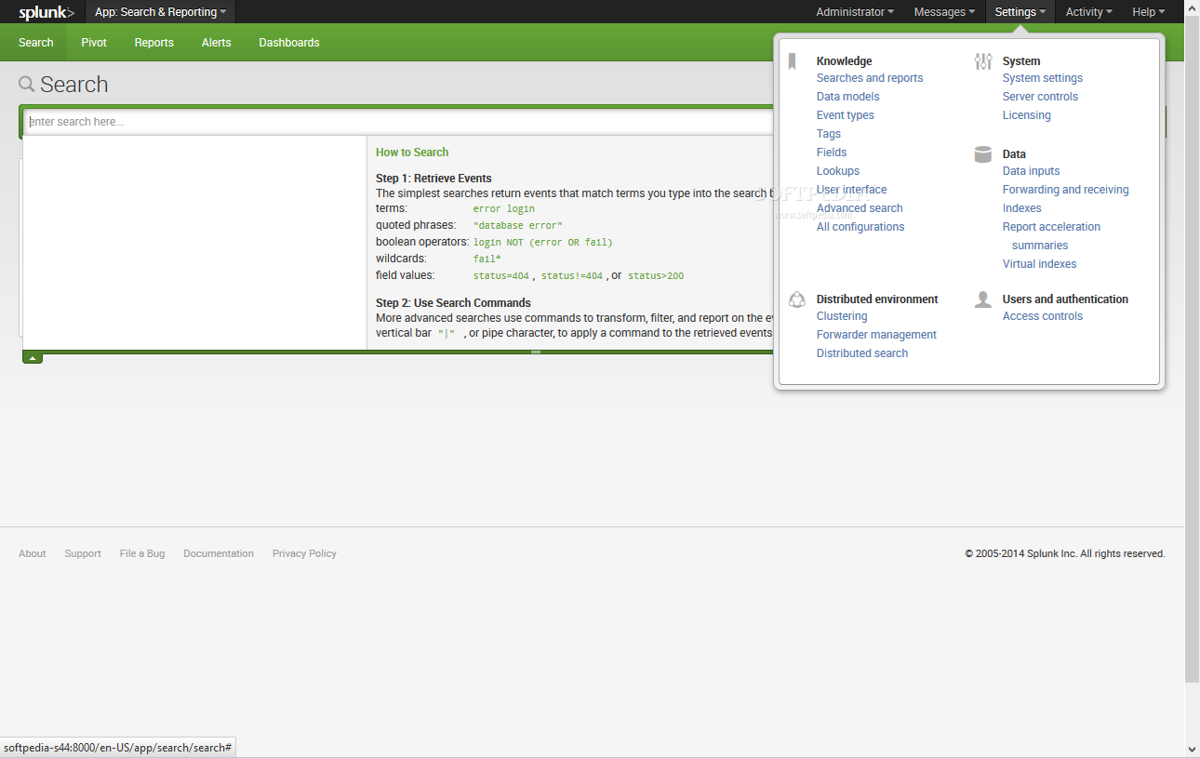Open Server controls link
This screenshot has height=758, width=1200.
pyautogui.click(x=1040, y=97)
